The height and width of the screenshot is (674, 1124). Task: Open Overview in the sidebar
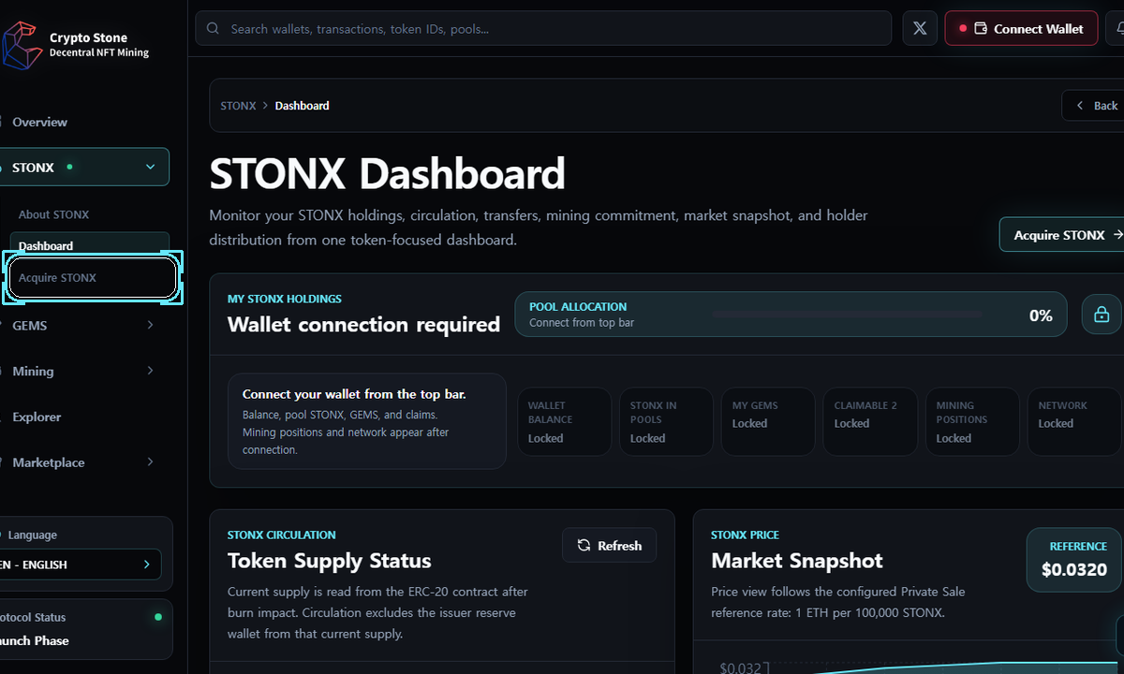pos(39,122)
